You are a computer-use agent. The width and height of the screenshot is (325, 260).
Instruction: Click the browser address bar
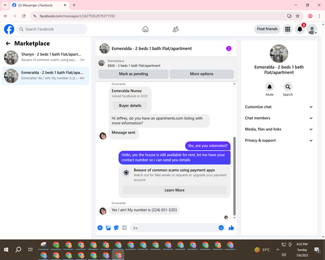(161, 16)
